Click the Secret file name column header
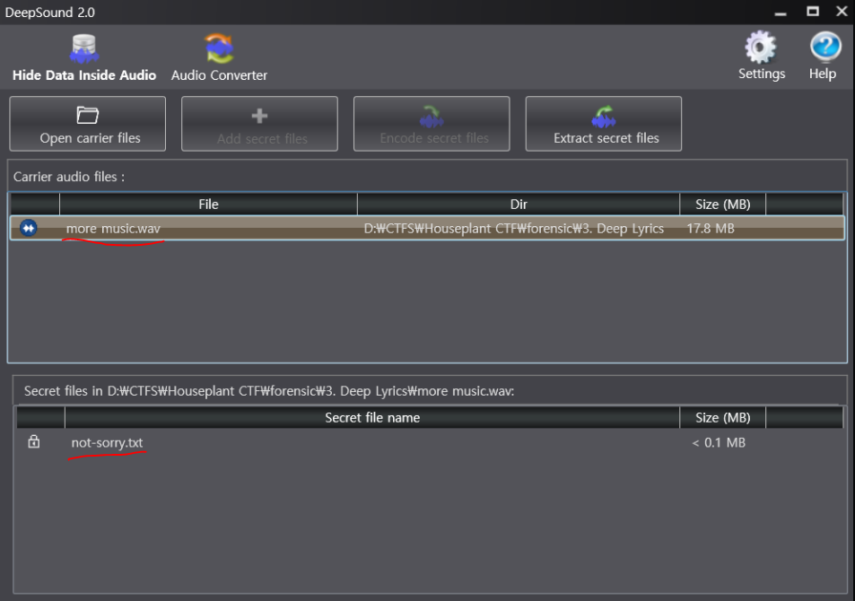This screenshot has height=601, width=855. coord(372,418)
